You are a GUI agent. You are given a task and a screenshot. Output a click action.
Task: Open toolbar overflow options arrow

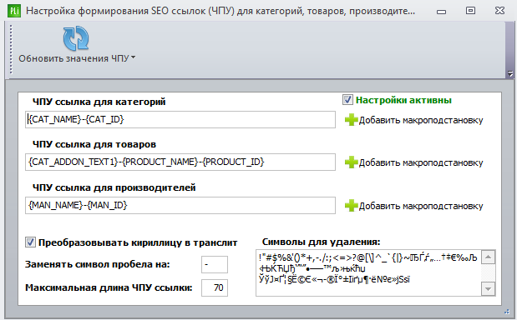pos(510,74)
